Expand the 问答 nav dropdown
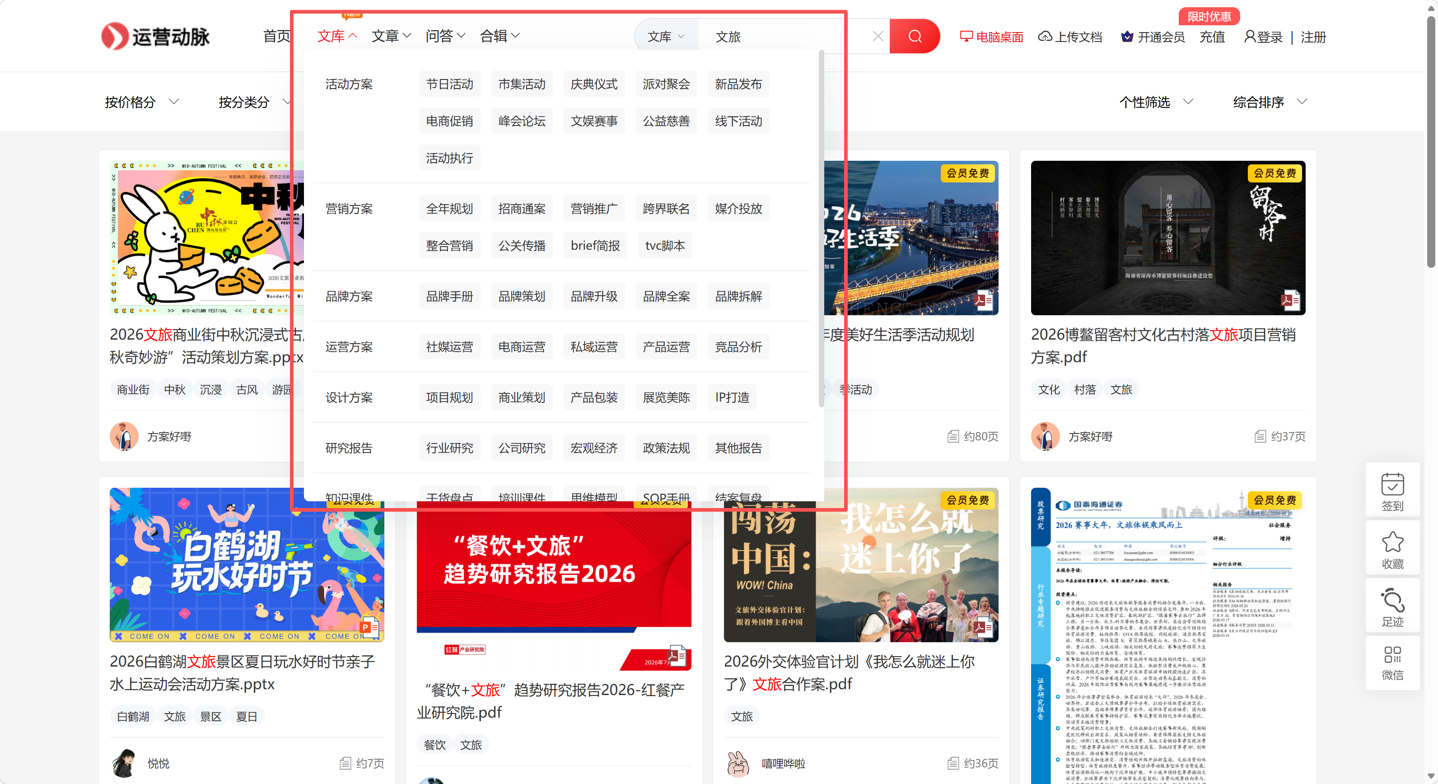This screenshot has width=1438, height=784. 445,36
